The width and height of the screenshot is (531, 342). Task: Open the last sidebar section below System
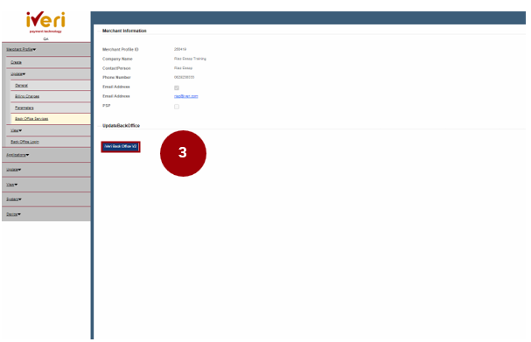pyautogui.click(x=13, y=214)
